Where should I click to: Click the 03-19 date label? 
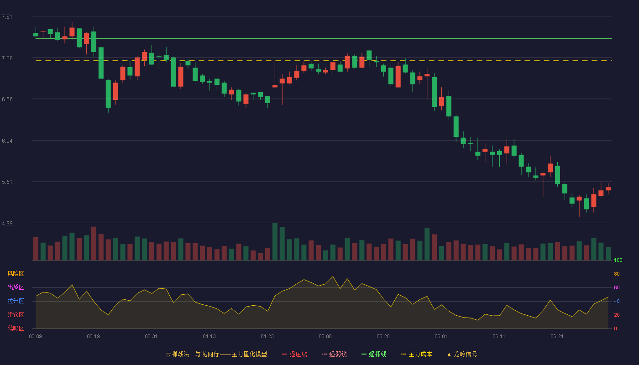(x=93, y=336)
